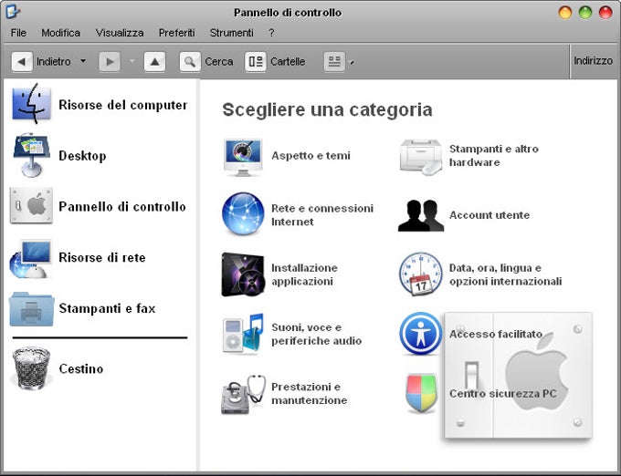Click the Indietro toolbar label
The image size is (621, 476).
(54, 62)
